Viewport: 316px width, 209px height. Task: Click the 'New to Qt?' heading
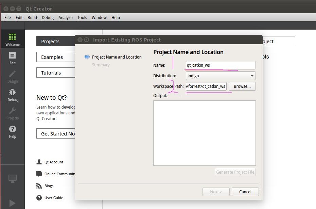pos(52,98)
